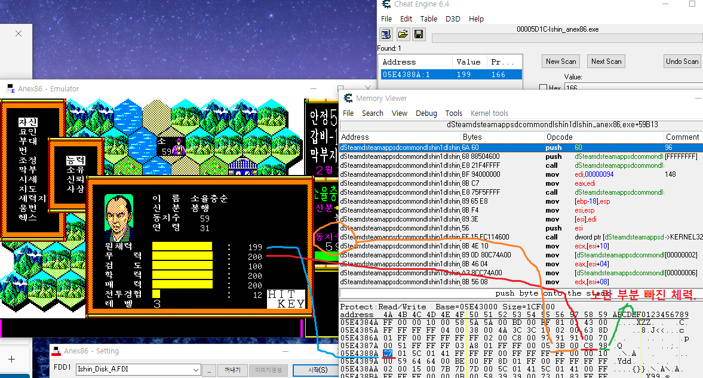Click the Undo Scan button
The width and height of the screenshot is (703, 378).
point(682,62)
